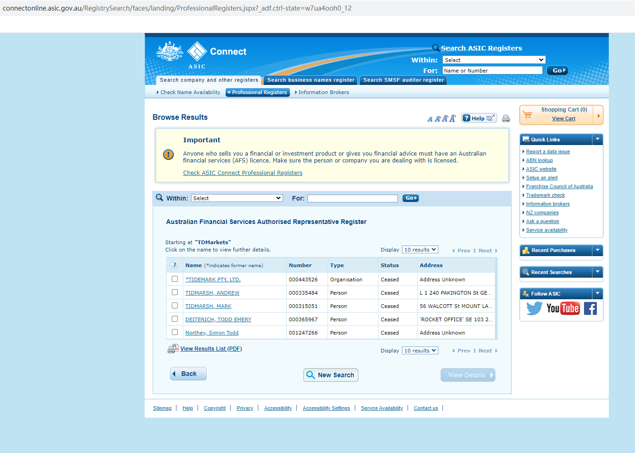Image resolution: width=635 pixels, height=453 pixels.
Task: Click the For input field in results bar
Action: 352,198
